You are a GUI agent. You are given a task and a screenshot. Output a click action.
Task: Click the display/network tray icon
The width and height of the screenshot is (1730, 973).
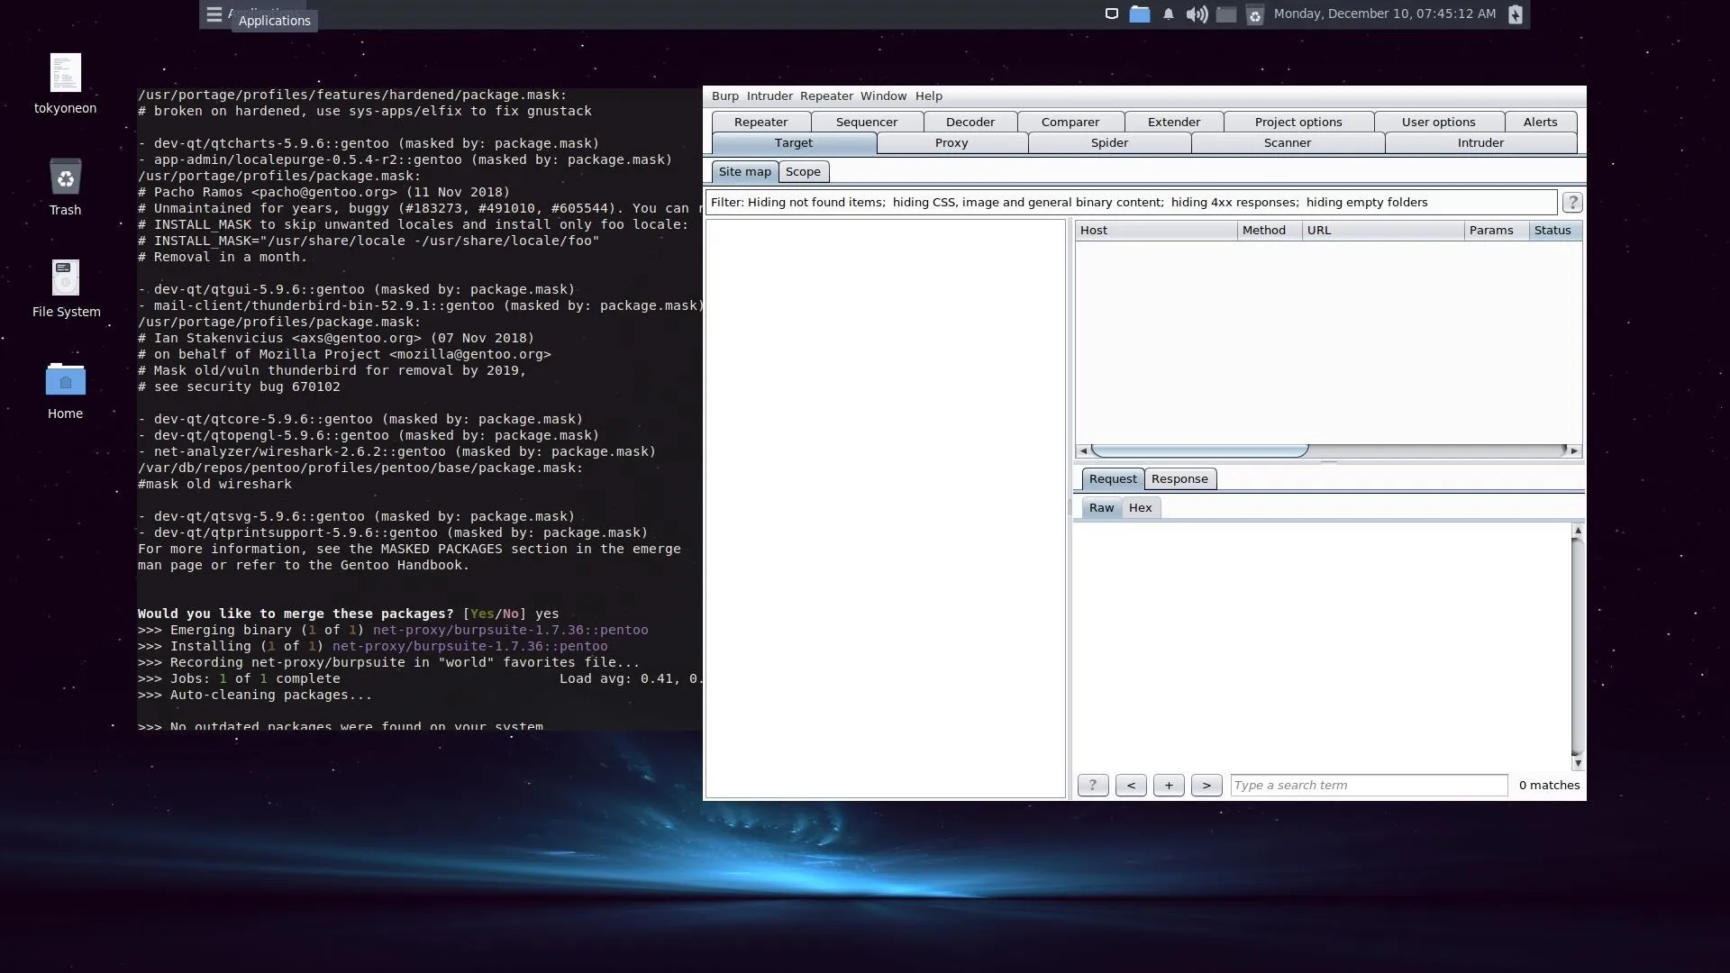[x=1112, y=14]
